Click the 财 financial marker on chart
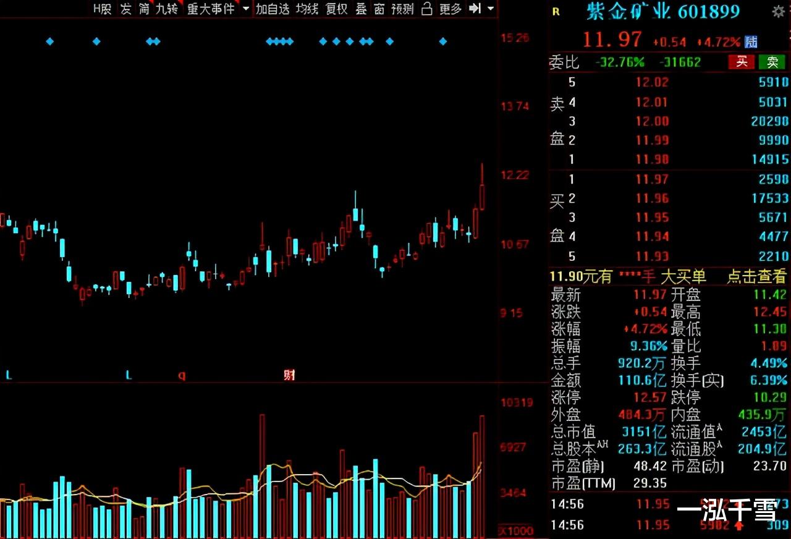 coord(289,375)
